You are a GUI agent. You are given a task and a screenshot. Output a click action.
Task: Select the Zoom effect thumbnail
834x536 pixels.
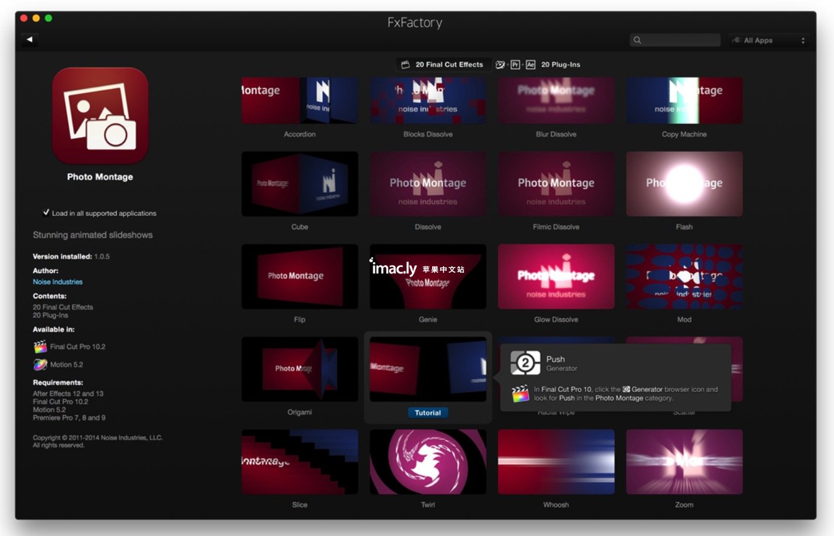tap(684, 462)
